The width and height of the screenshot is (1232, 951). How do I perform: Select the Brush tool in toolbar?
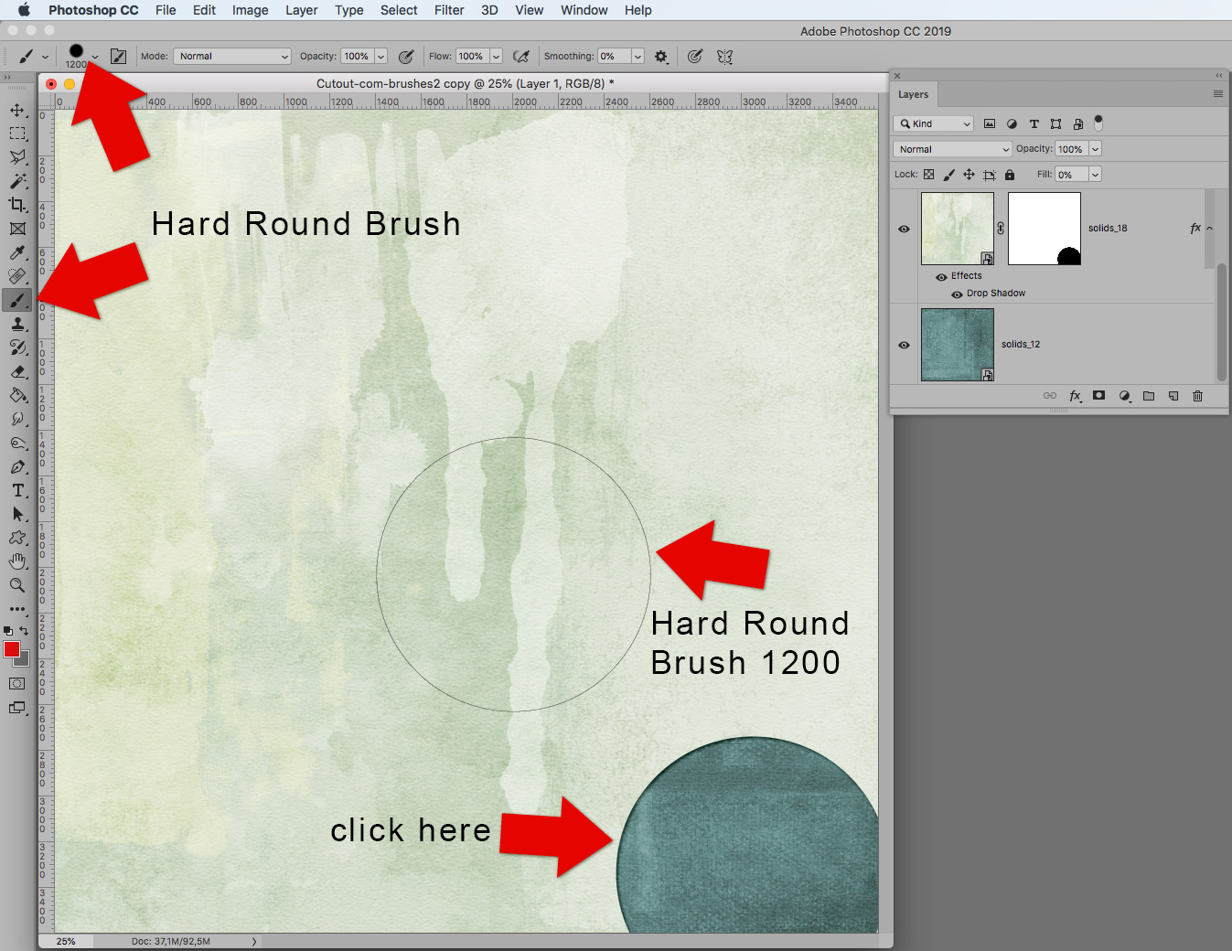pos(17,300)
